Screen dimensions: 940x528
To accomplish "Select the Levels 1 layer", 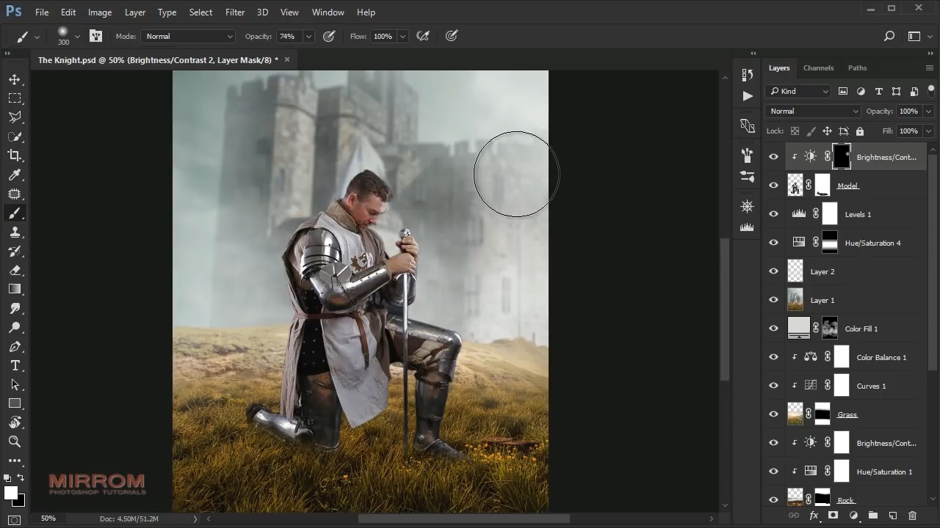I will [858, 214].
